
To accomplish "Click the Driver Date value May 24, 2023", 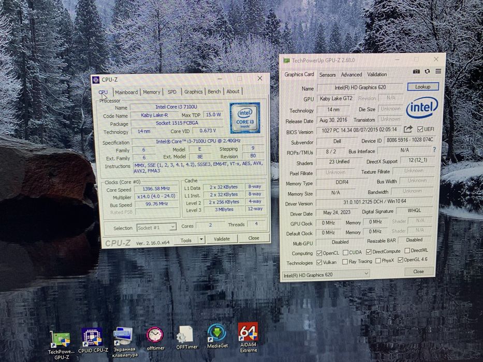I will click(x=337, y=213).
